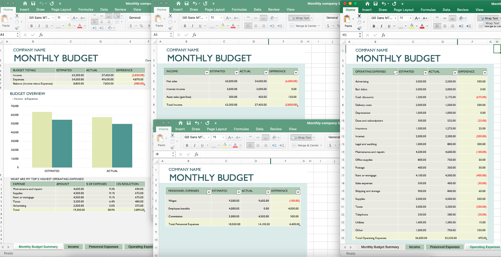The width and height of the screenshot is (501, 257).
Task: Apply yellow fill color in Personnel Expenses window
Action: pyautogui.click(x=225, y=145)
